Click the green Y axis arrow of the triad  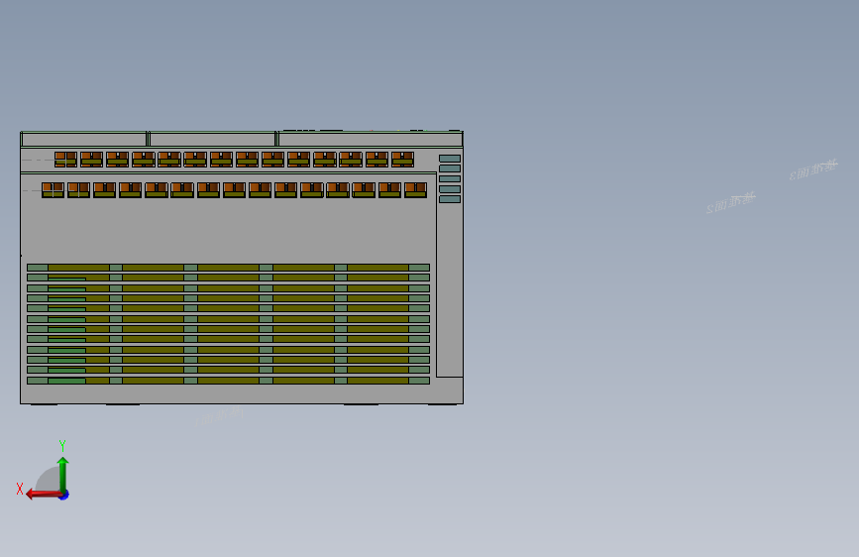(62, 474)
